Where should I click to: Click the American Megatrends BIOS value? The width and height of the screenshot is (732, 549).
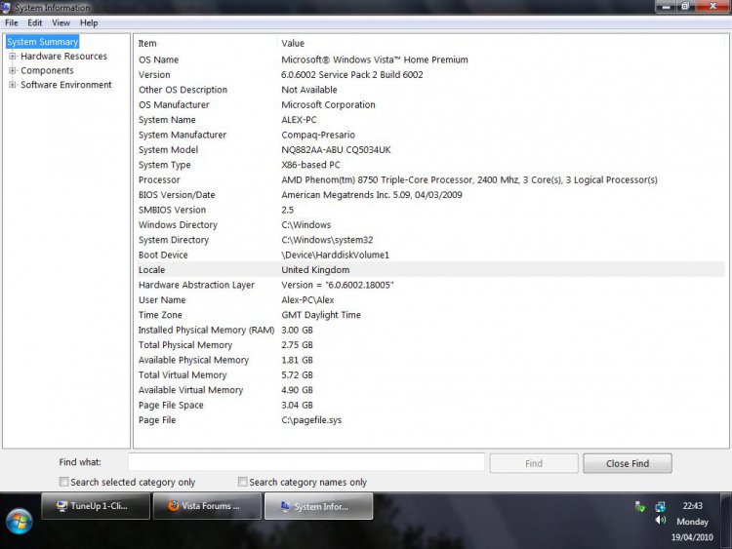(372, 194)
